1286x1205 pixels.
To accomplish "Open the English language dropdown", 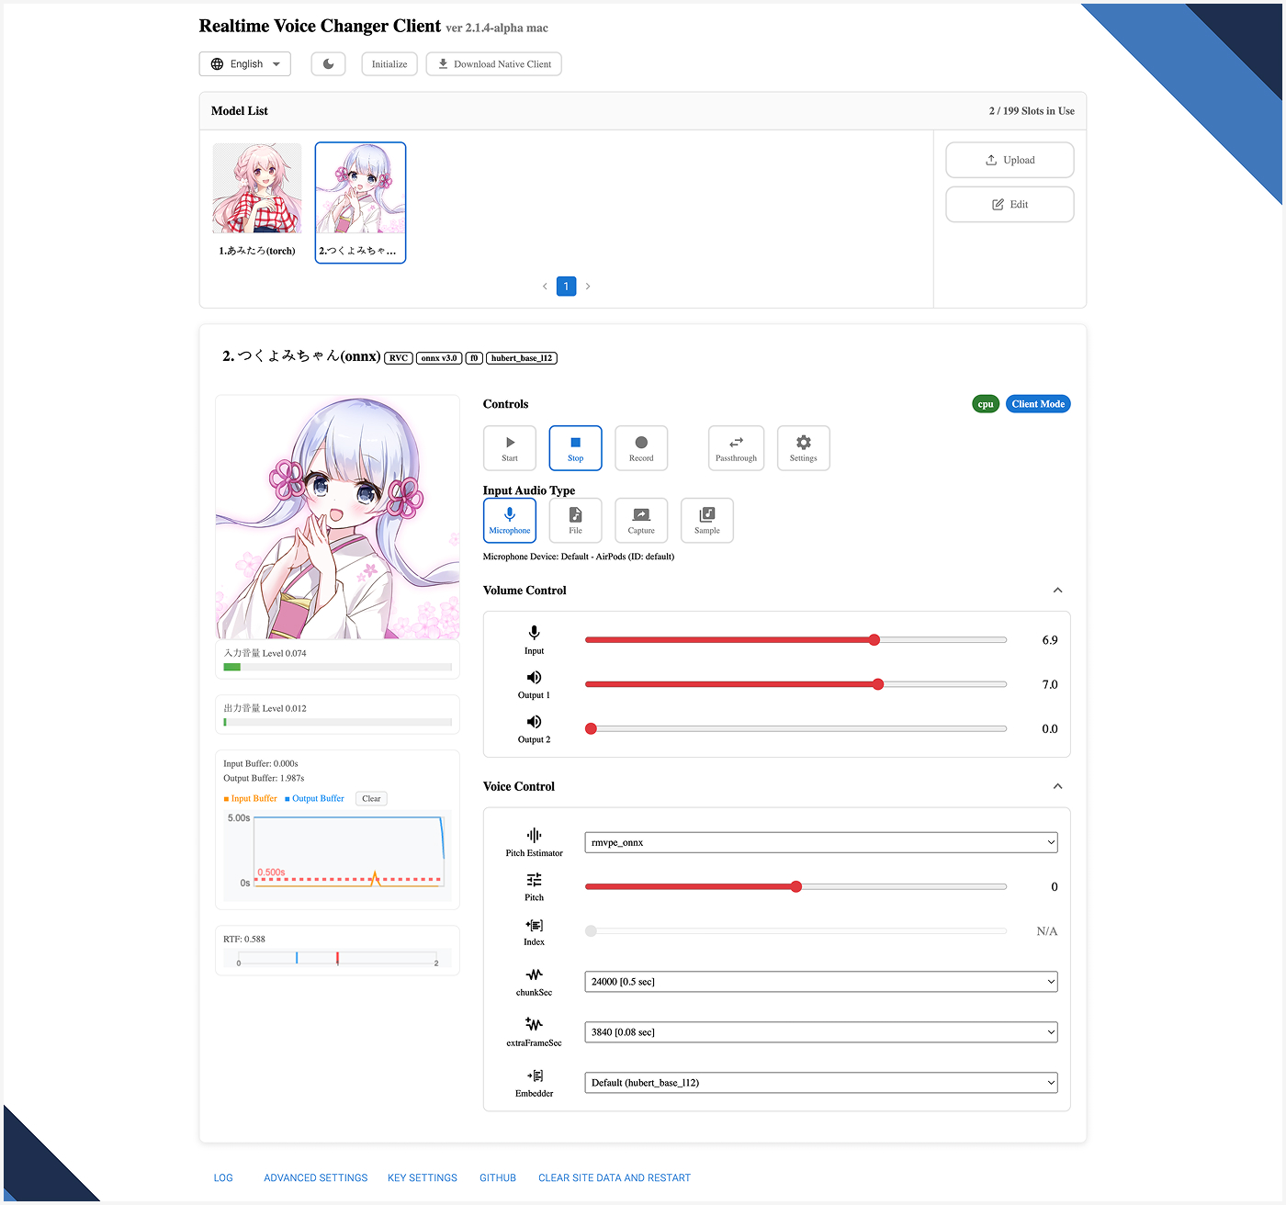I will point(245,64).
